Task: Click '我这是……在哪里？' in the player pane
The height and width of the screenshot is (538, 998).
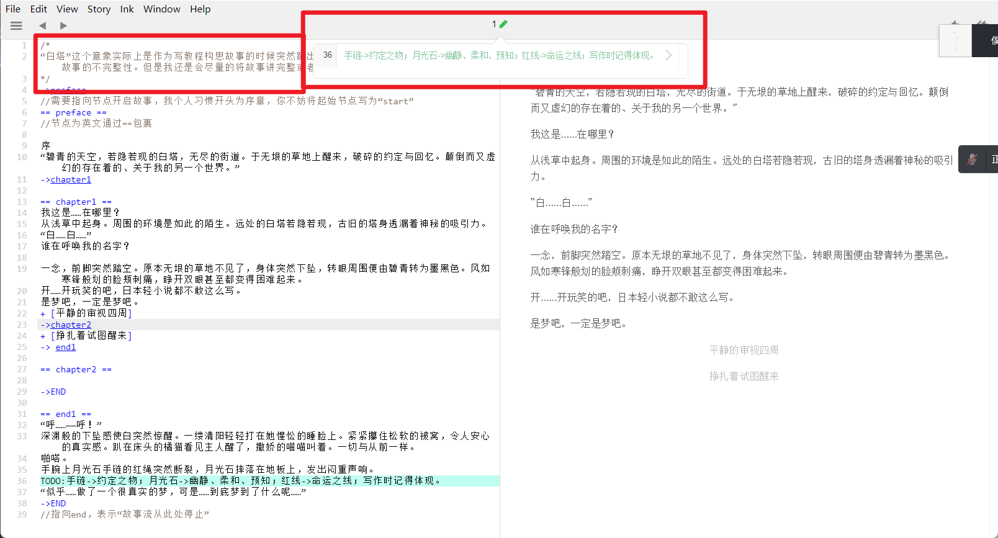Action: pyautogui.click(x=572, y=134)
